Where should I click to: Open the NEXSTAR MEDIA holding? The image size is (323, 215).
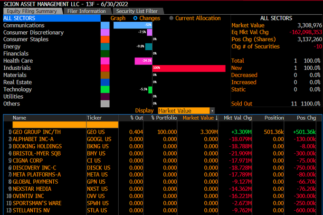pyautogui.click(x=32, y=189)
